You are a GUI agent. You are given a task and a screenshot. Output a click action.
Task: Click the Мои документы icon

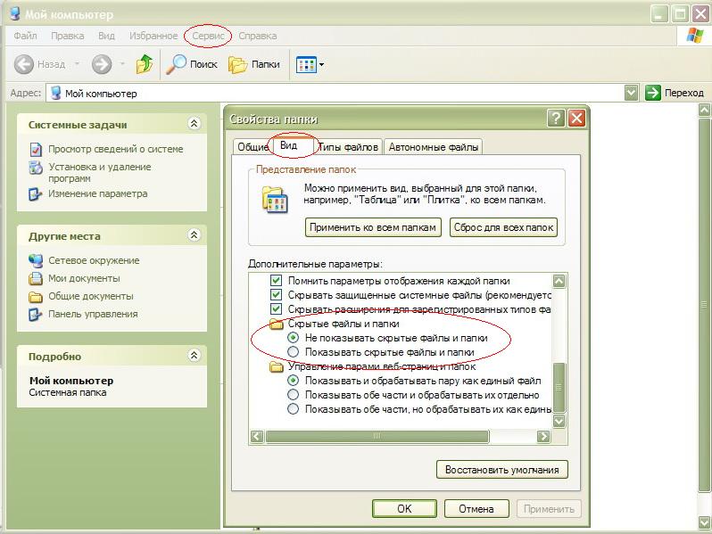point(36,278)
